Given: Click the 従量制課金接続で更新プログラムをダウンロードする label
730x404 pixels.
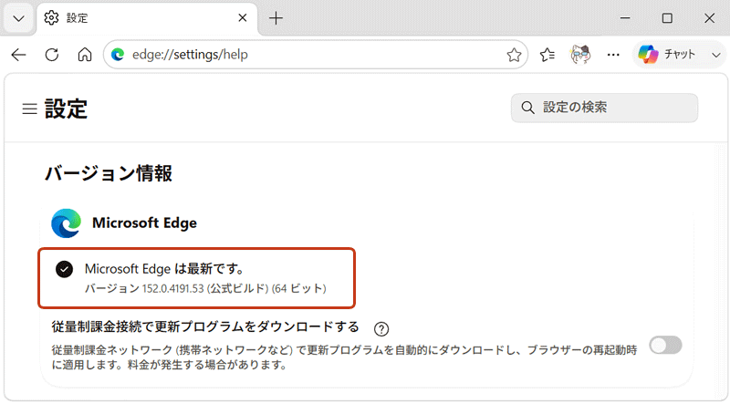Looking at the screenshot, I should pyautogui.click(x=205, y=326).
